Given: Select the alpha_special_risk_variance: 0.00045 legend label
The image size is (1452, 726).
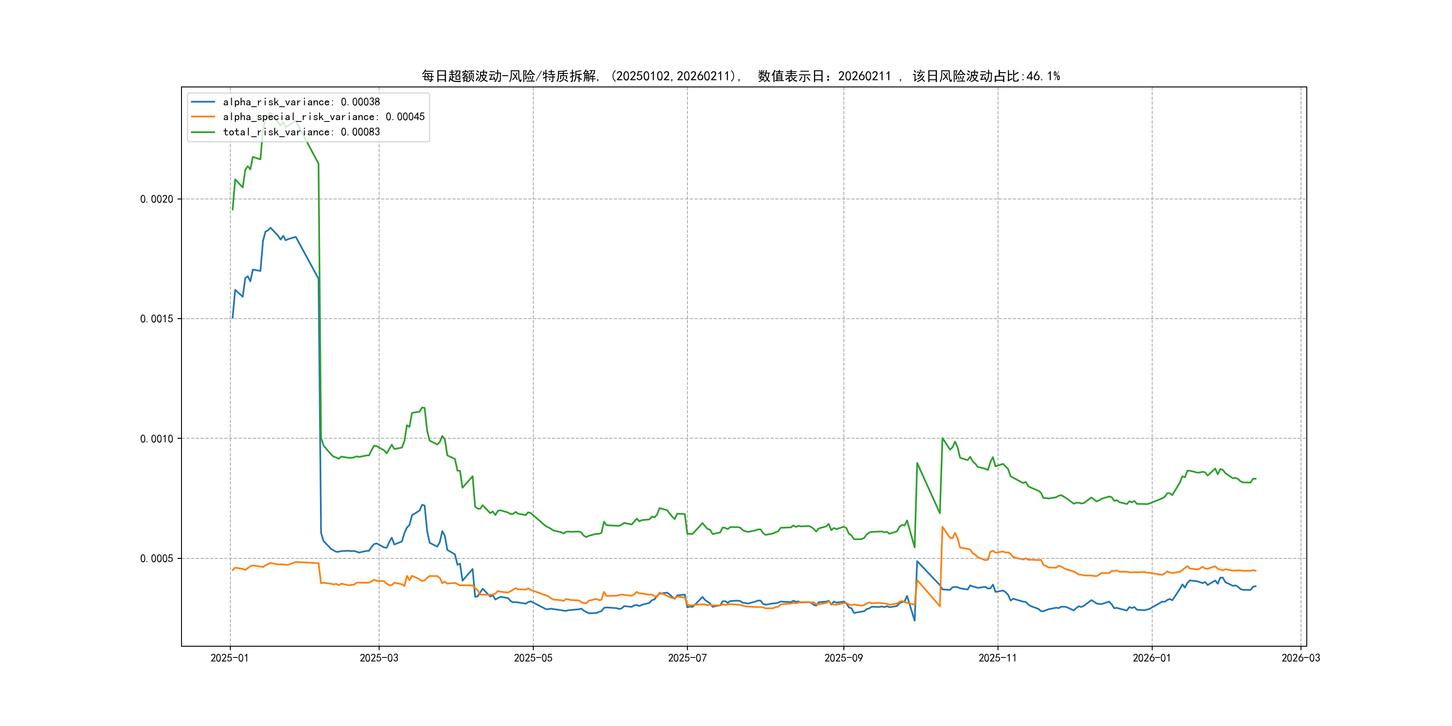Looking at the screenshot, I should (x=324, y=117).
